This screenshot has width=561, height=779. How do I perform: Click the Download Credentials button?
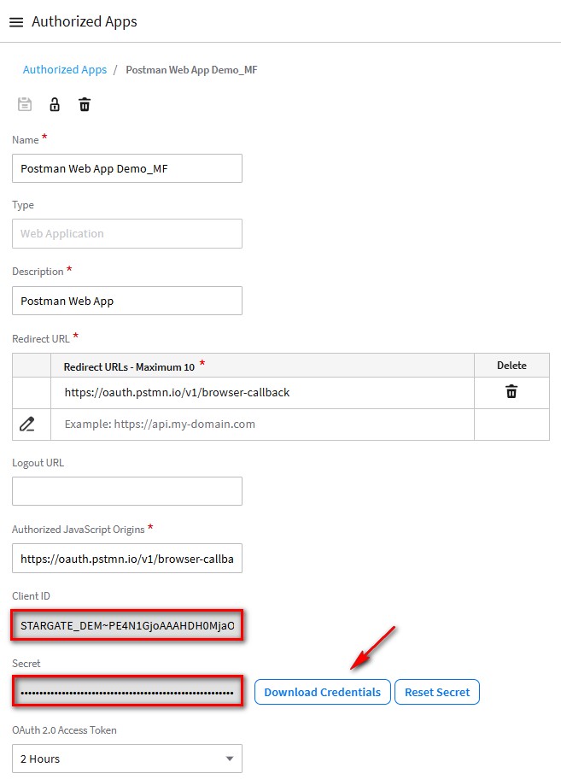point(322,692)
